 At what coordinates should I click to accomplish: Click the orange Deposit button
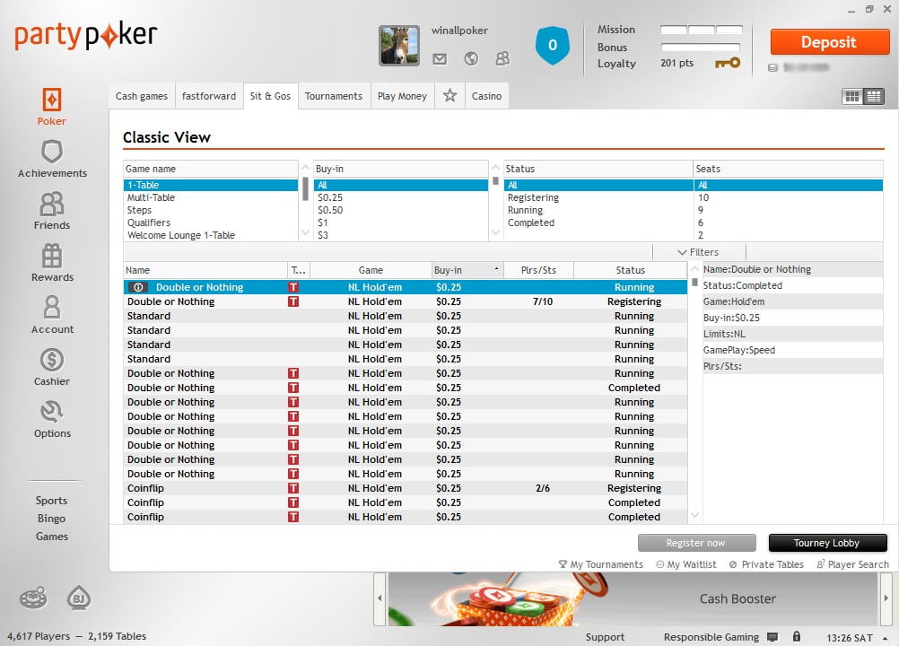point(830,42)
